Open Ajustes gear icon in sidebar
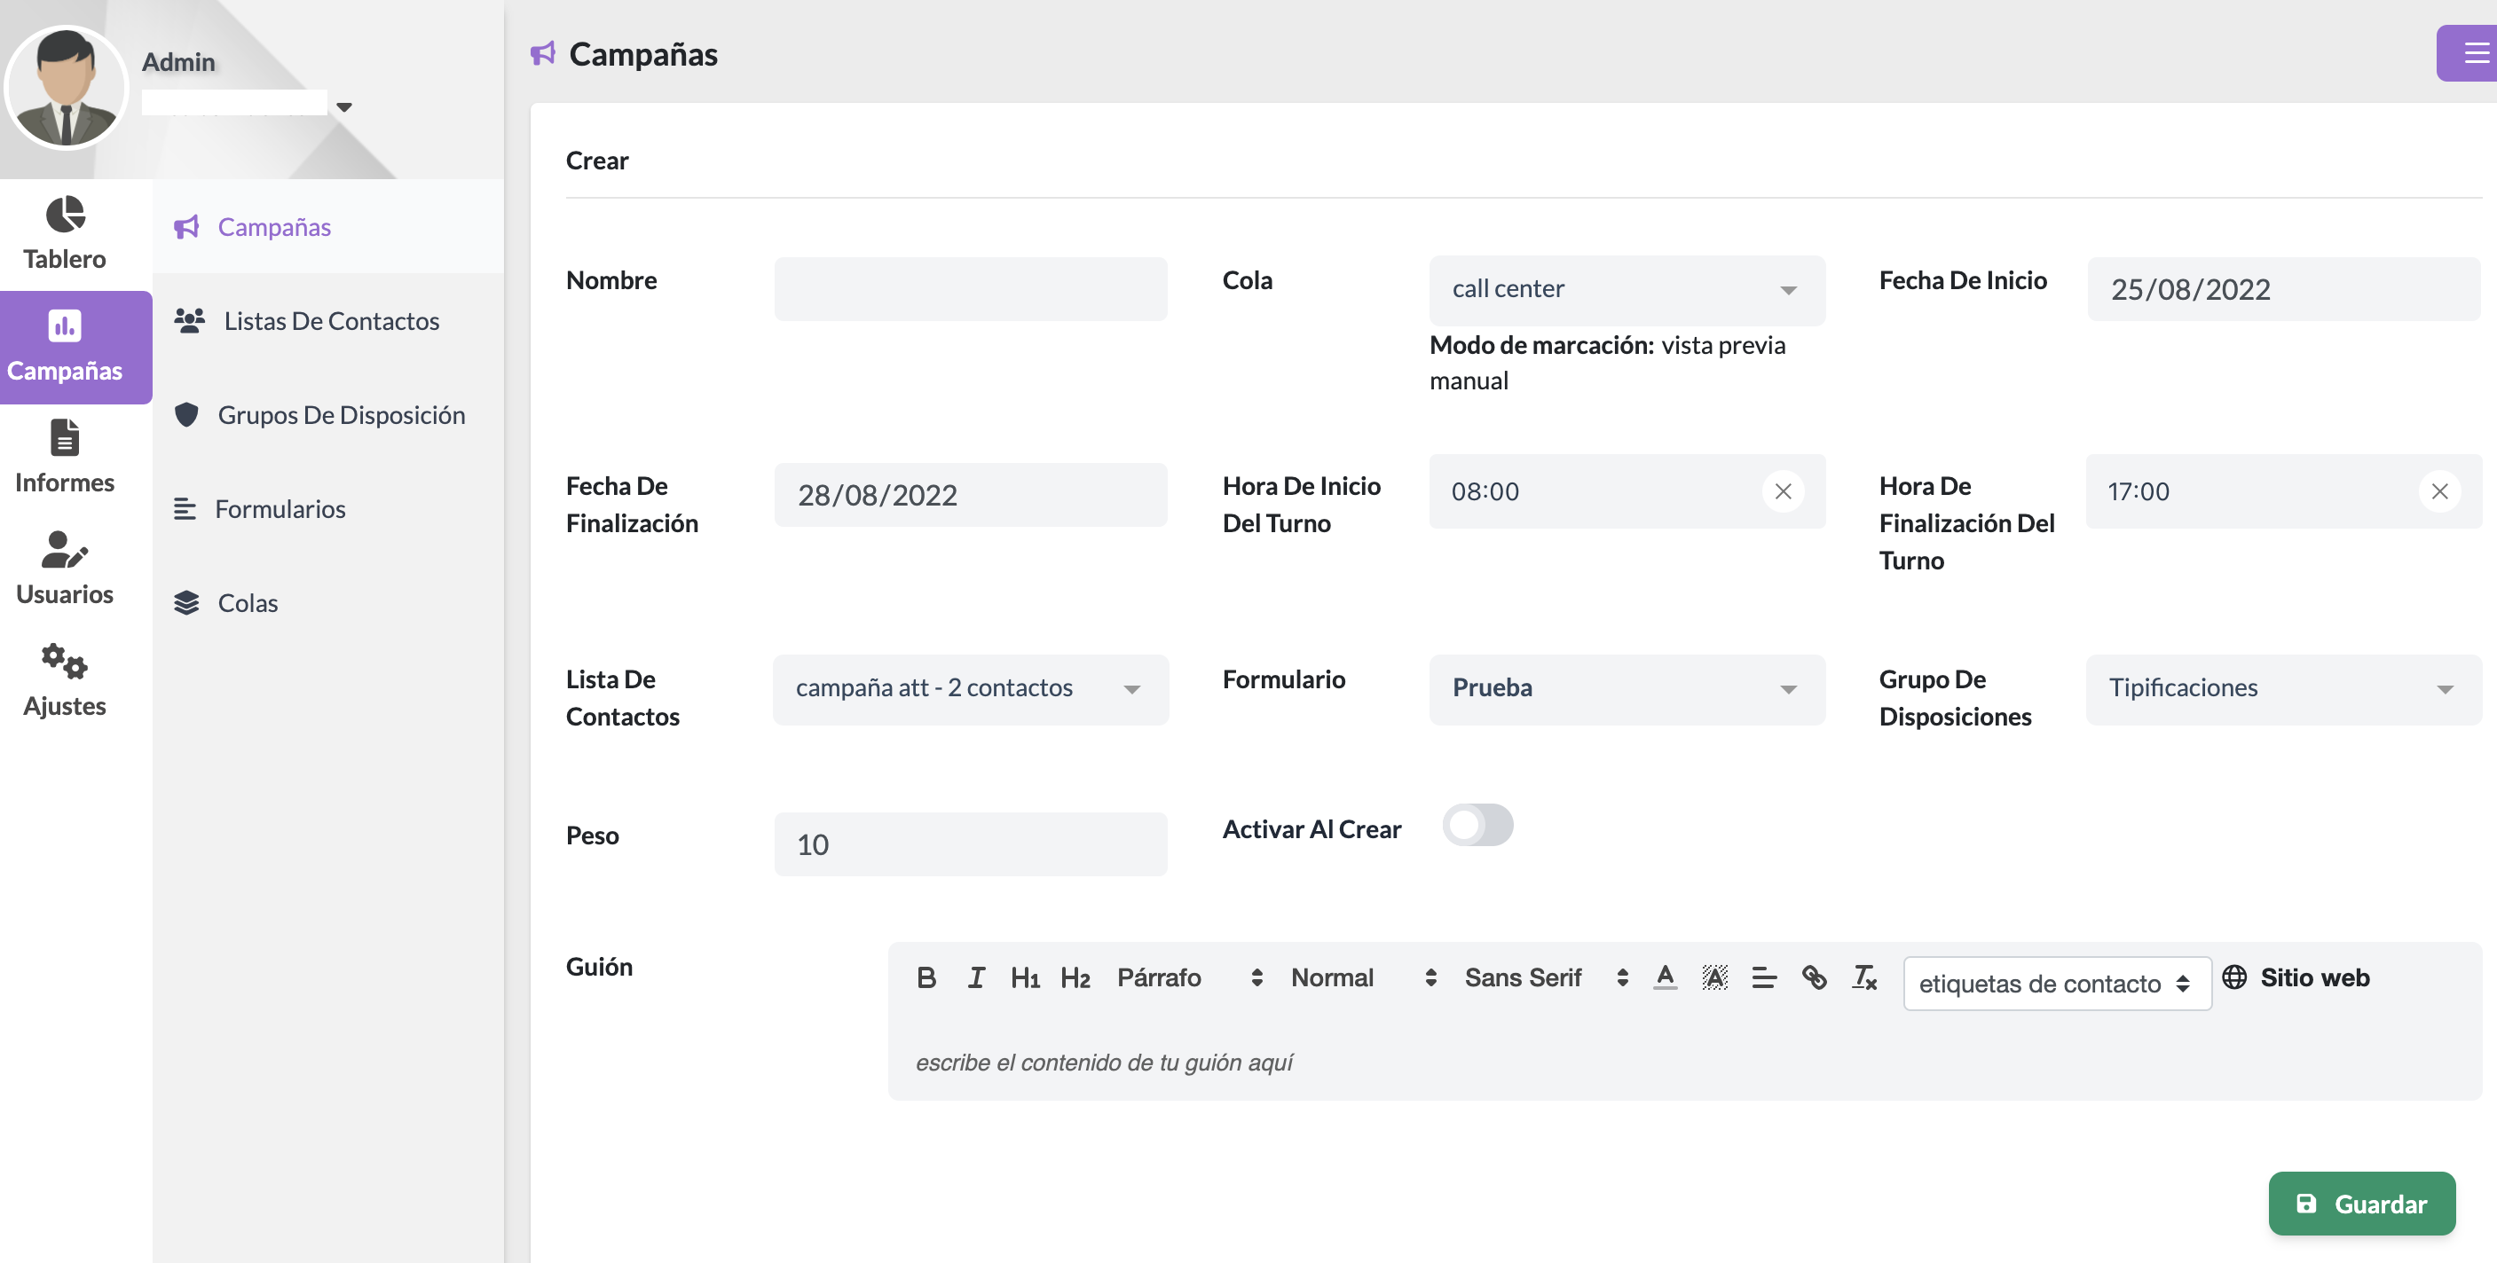The height and width of the screenshot is (1263, 2497). 64,661
